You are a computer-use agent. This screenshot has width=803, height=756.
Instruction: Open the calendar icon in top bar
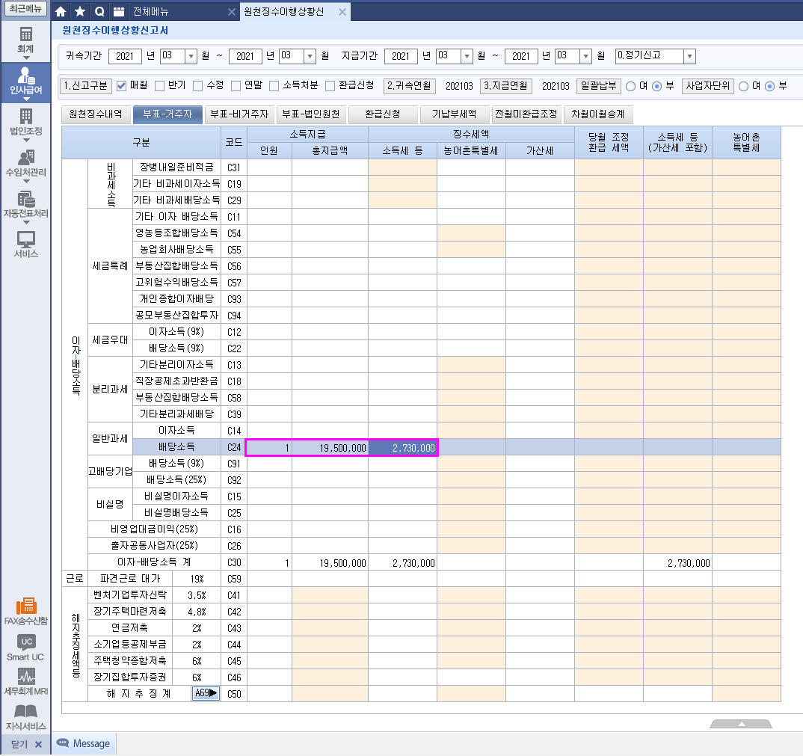(x=119, y=11)
